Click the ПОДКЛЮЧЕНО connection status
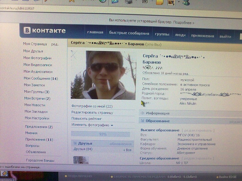The image size is (242, 181). pos(78,176)
